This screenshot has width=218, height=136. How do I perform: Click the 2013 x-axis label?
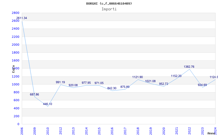point(73,131)
